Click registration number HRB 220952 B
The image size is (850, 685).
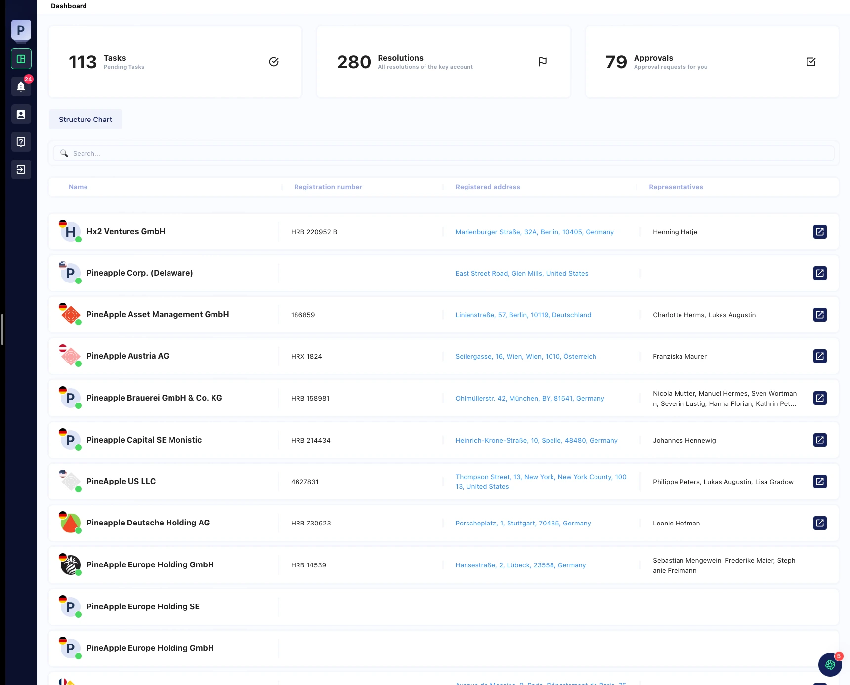[x=314, y=232]
